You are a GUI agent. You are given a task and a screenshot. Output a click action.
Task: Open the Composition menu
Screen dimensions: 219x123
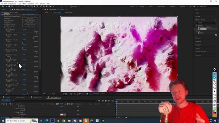[12, 4]
